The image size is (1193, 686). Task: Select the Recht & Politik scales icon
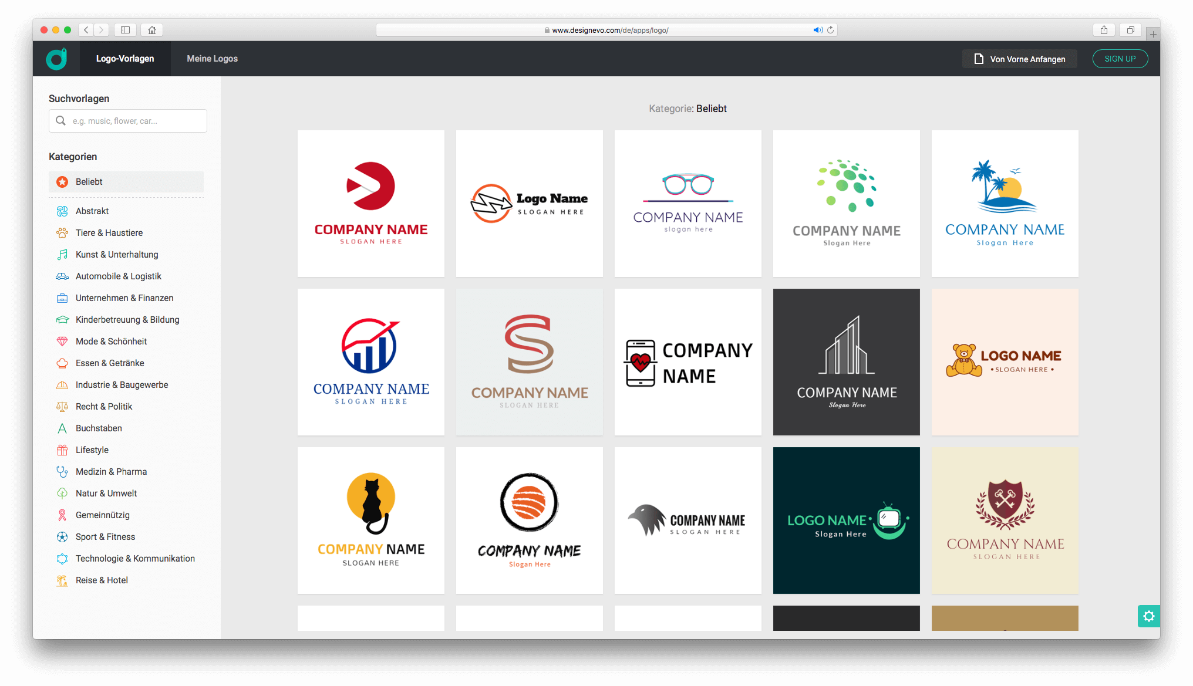62,407
